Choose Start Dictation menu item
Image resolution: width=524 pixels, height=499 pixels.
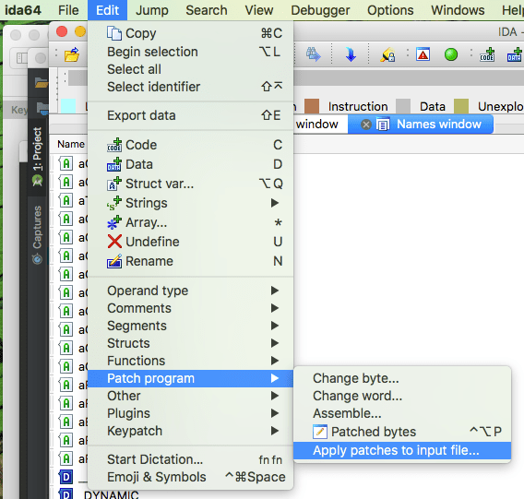coord(190,459)
